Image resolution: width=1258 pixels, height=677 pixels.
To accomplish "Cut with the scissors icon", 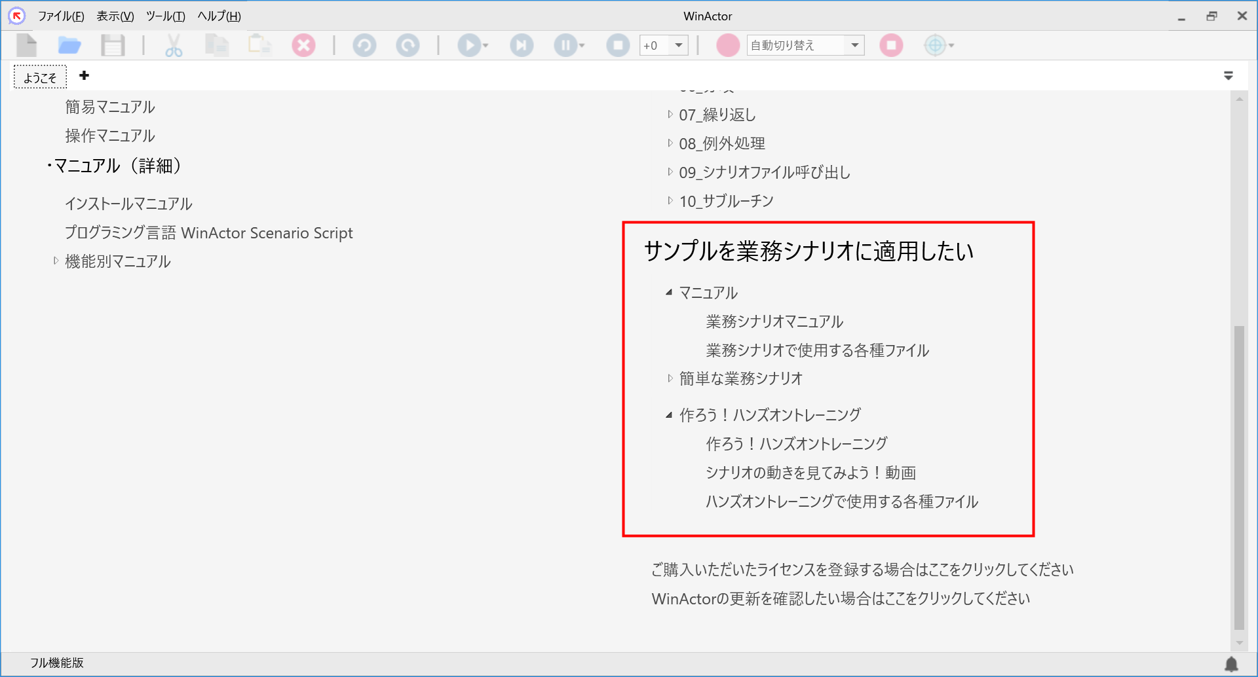I will click(174, 45).
